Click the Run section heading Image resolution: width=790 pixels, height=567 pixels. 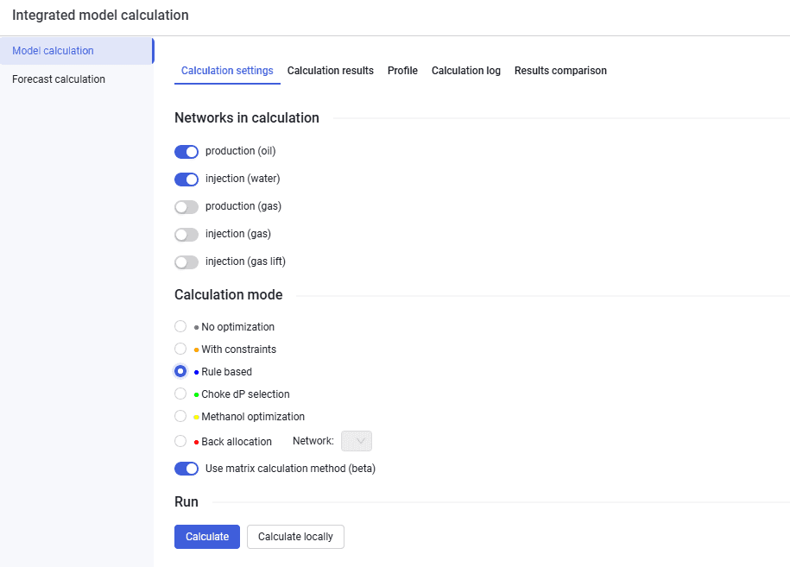coord(186,502)
